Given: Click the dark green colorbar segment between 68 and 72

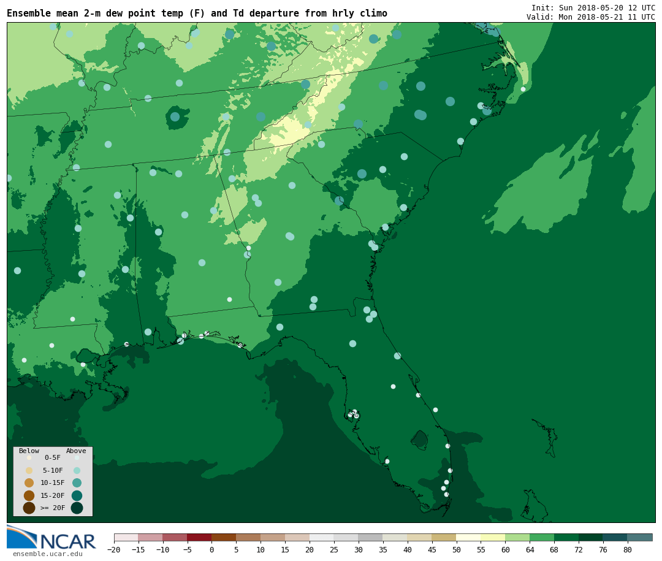Looking at the screenshot, I should point(566,537).
